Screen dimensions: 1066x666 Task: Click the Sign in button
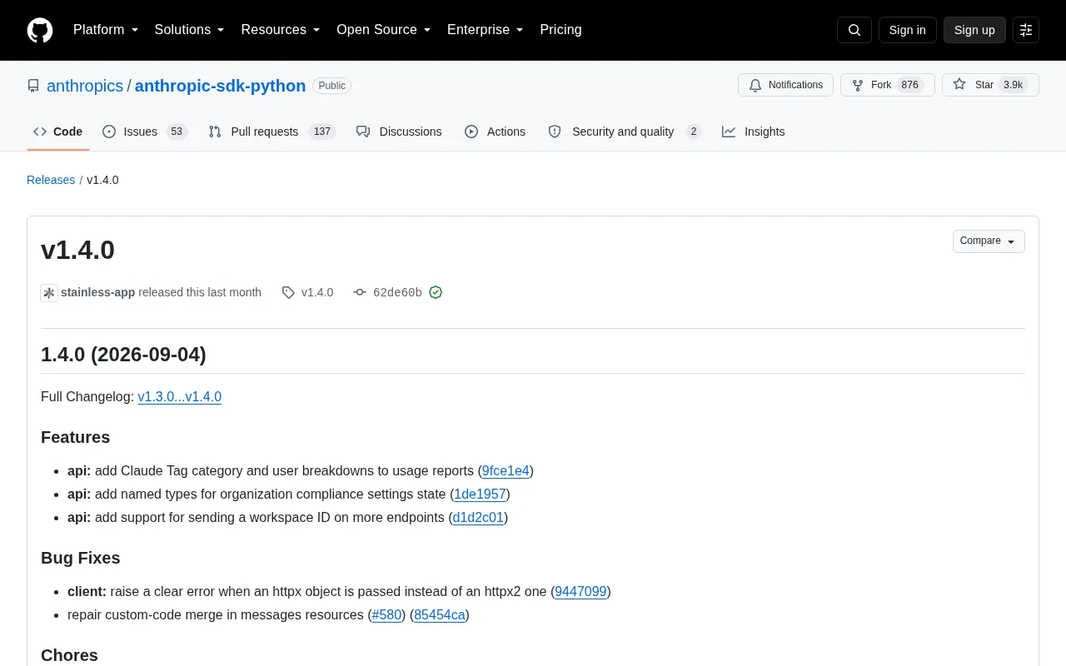pyautogui.click(x=907, y=30)
